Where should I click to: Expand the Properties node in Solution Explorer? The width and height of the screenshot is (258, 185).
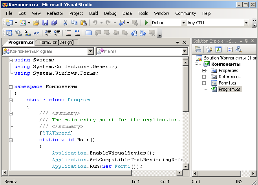pos(204,71)
